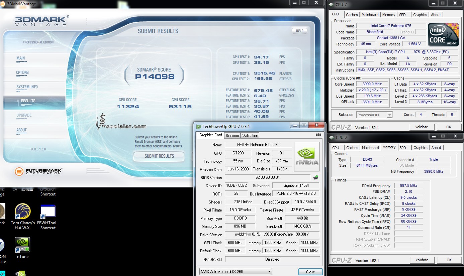The width and height of the screenshot is (464, 276).
Task: Click title bar icon of CPU-Z Memory window
Action: pos(332,137)
